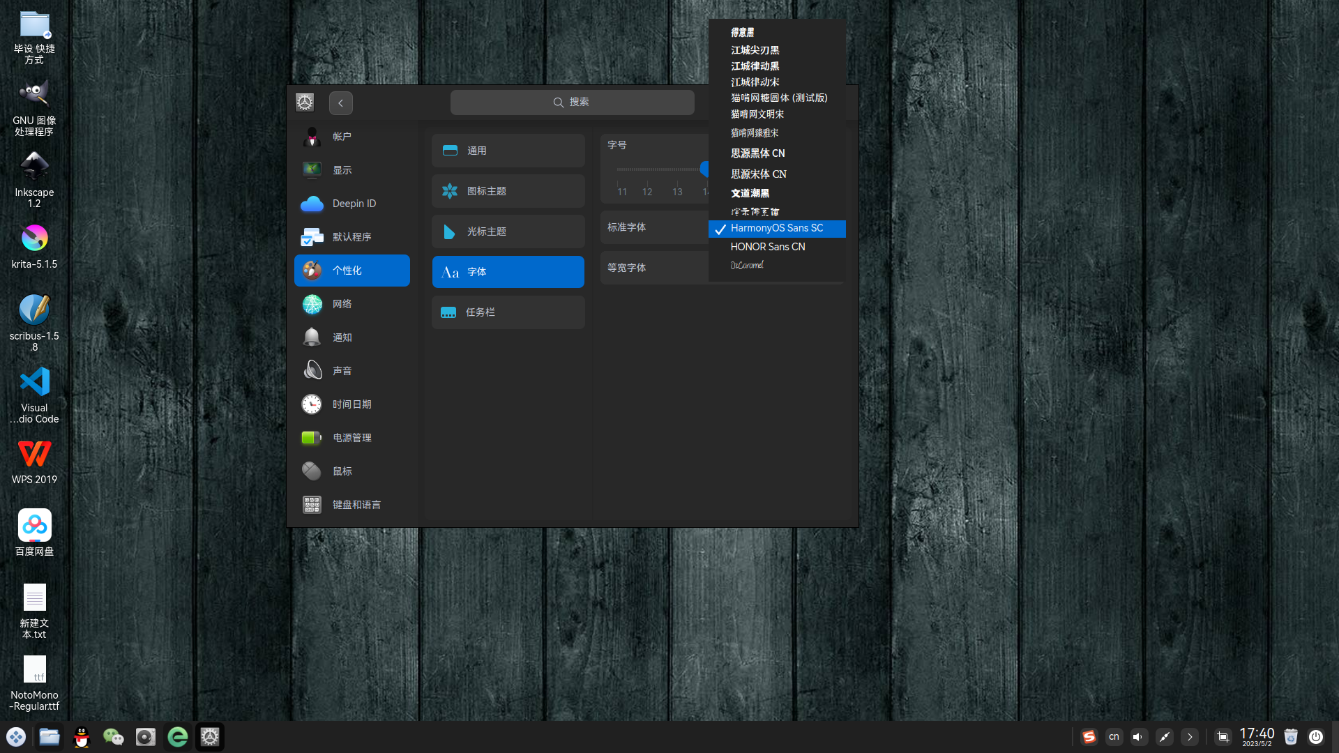Select 思源宋体 CN in the font list
Viewport: 1339px width, 753px height.
pos(758,174)
